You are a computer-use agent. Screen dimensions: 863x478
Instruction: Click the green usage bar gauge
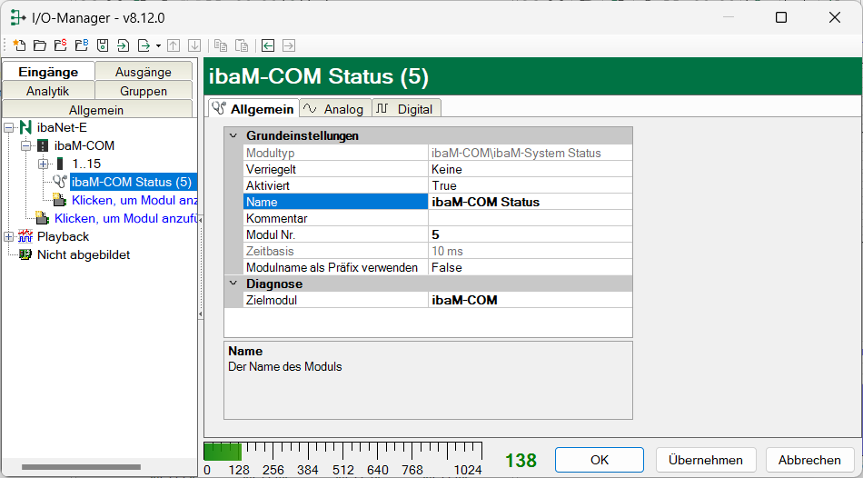point(342,451)
